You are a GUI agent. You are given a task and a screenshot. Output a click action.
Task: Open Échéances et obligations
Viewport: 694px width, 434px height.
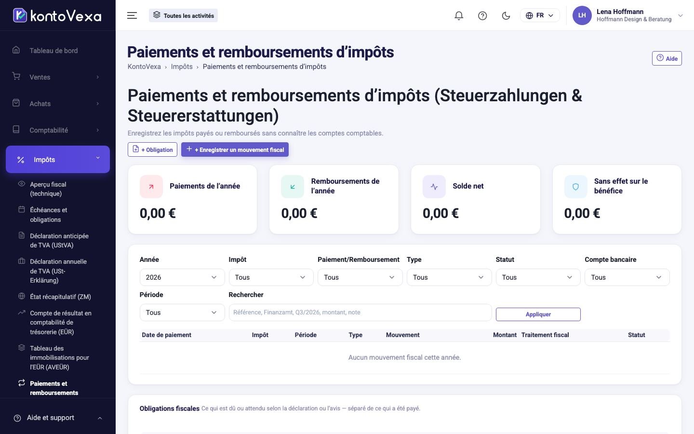tap(58, 215)
